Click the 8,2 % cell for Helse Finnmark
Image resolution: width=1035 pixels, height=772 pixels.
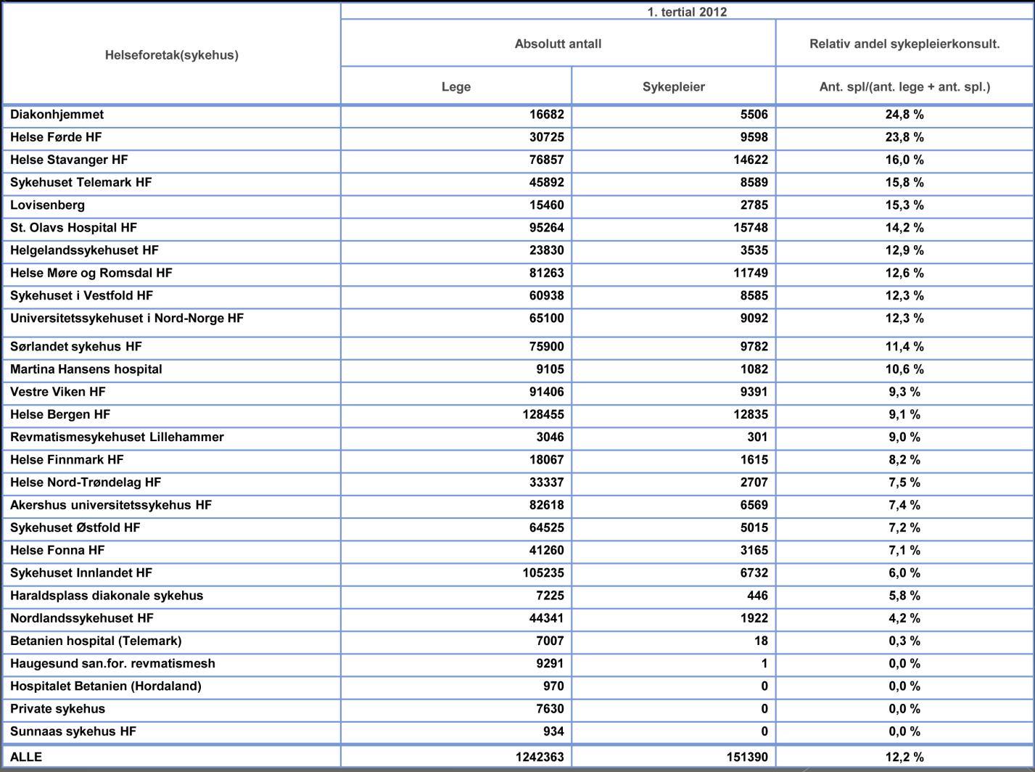[904, 459]
